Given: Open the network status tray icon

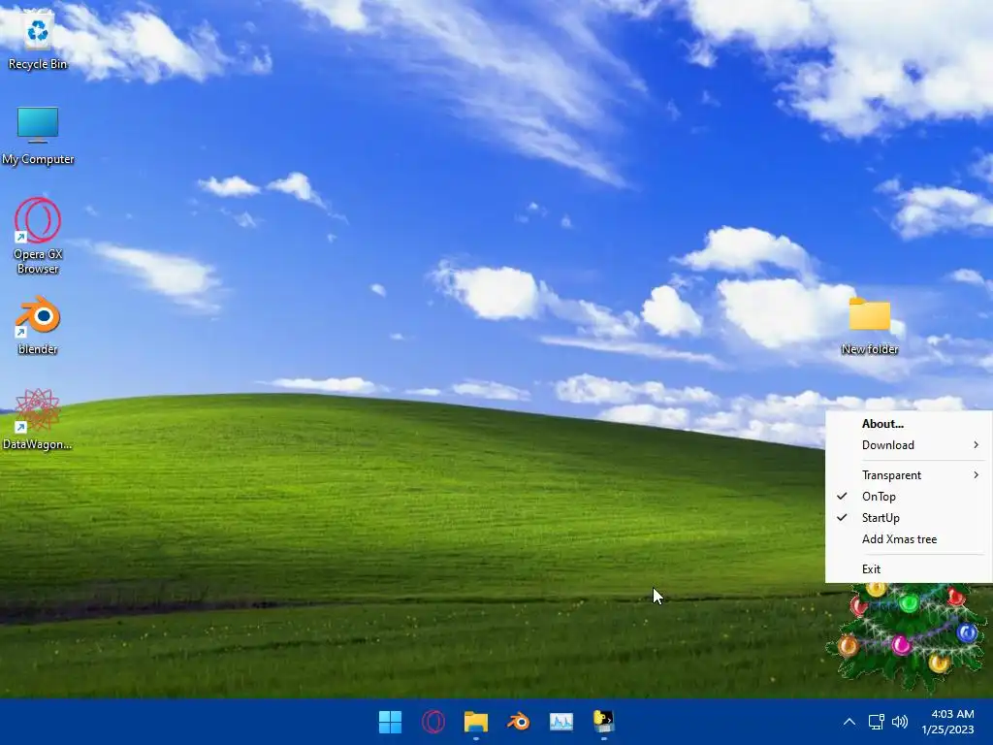Looking at the screenshot, I should (x=876, y=722).
